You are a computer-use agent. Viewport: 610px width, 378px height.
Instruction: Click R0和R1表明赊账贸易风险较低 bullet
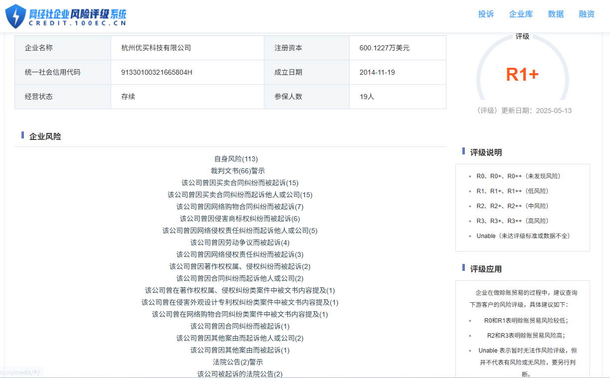point(526,321)
